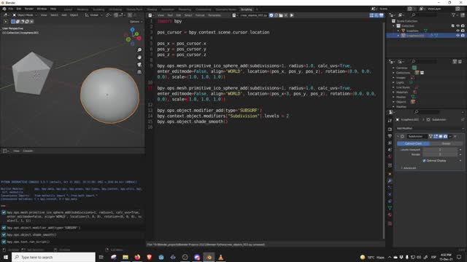
Task: Open the Scene properties tab
Action: tap(390, 150)
